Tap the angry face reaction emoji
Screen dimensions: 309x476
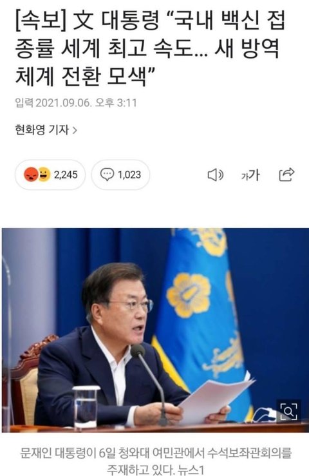click(31, 175)
